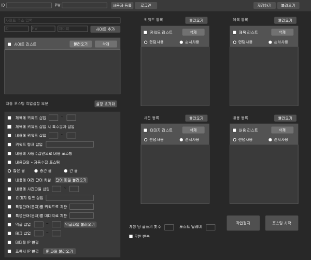
Task: Click the 포스트 딜레이 input field
Action: (x=210, y=227)
